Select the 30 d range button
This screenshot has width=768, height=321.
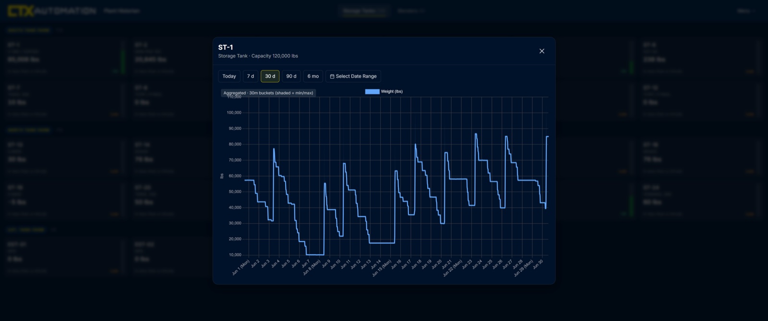pyautogui.click(x=270, y=76)
